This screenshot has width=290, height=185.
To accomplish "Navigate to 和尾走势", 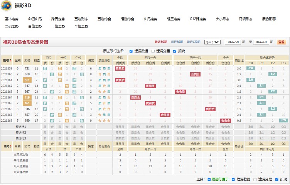I will click(150, 19).
